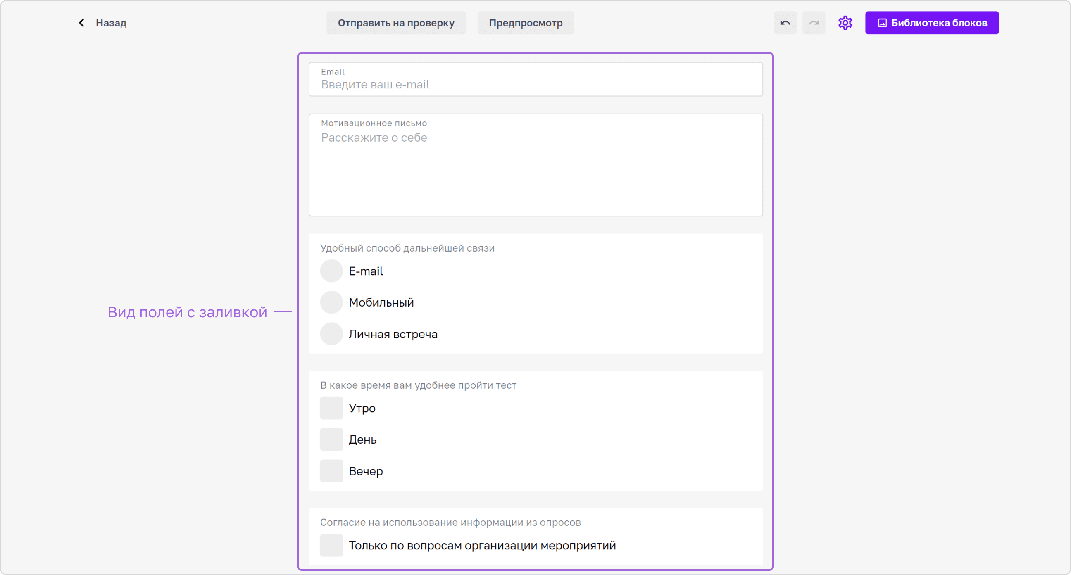The image size is (1071, 575).
Task: Click the Мотивационное письмо text area
Action: click(535, 165)
